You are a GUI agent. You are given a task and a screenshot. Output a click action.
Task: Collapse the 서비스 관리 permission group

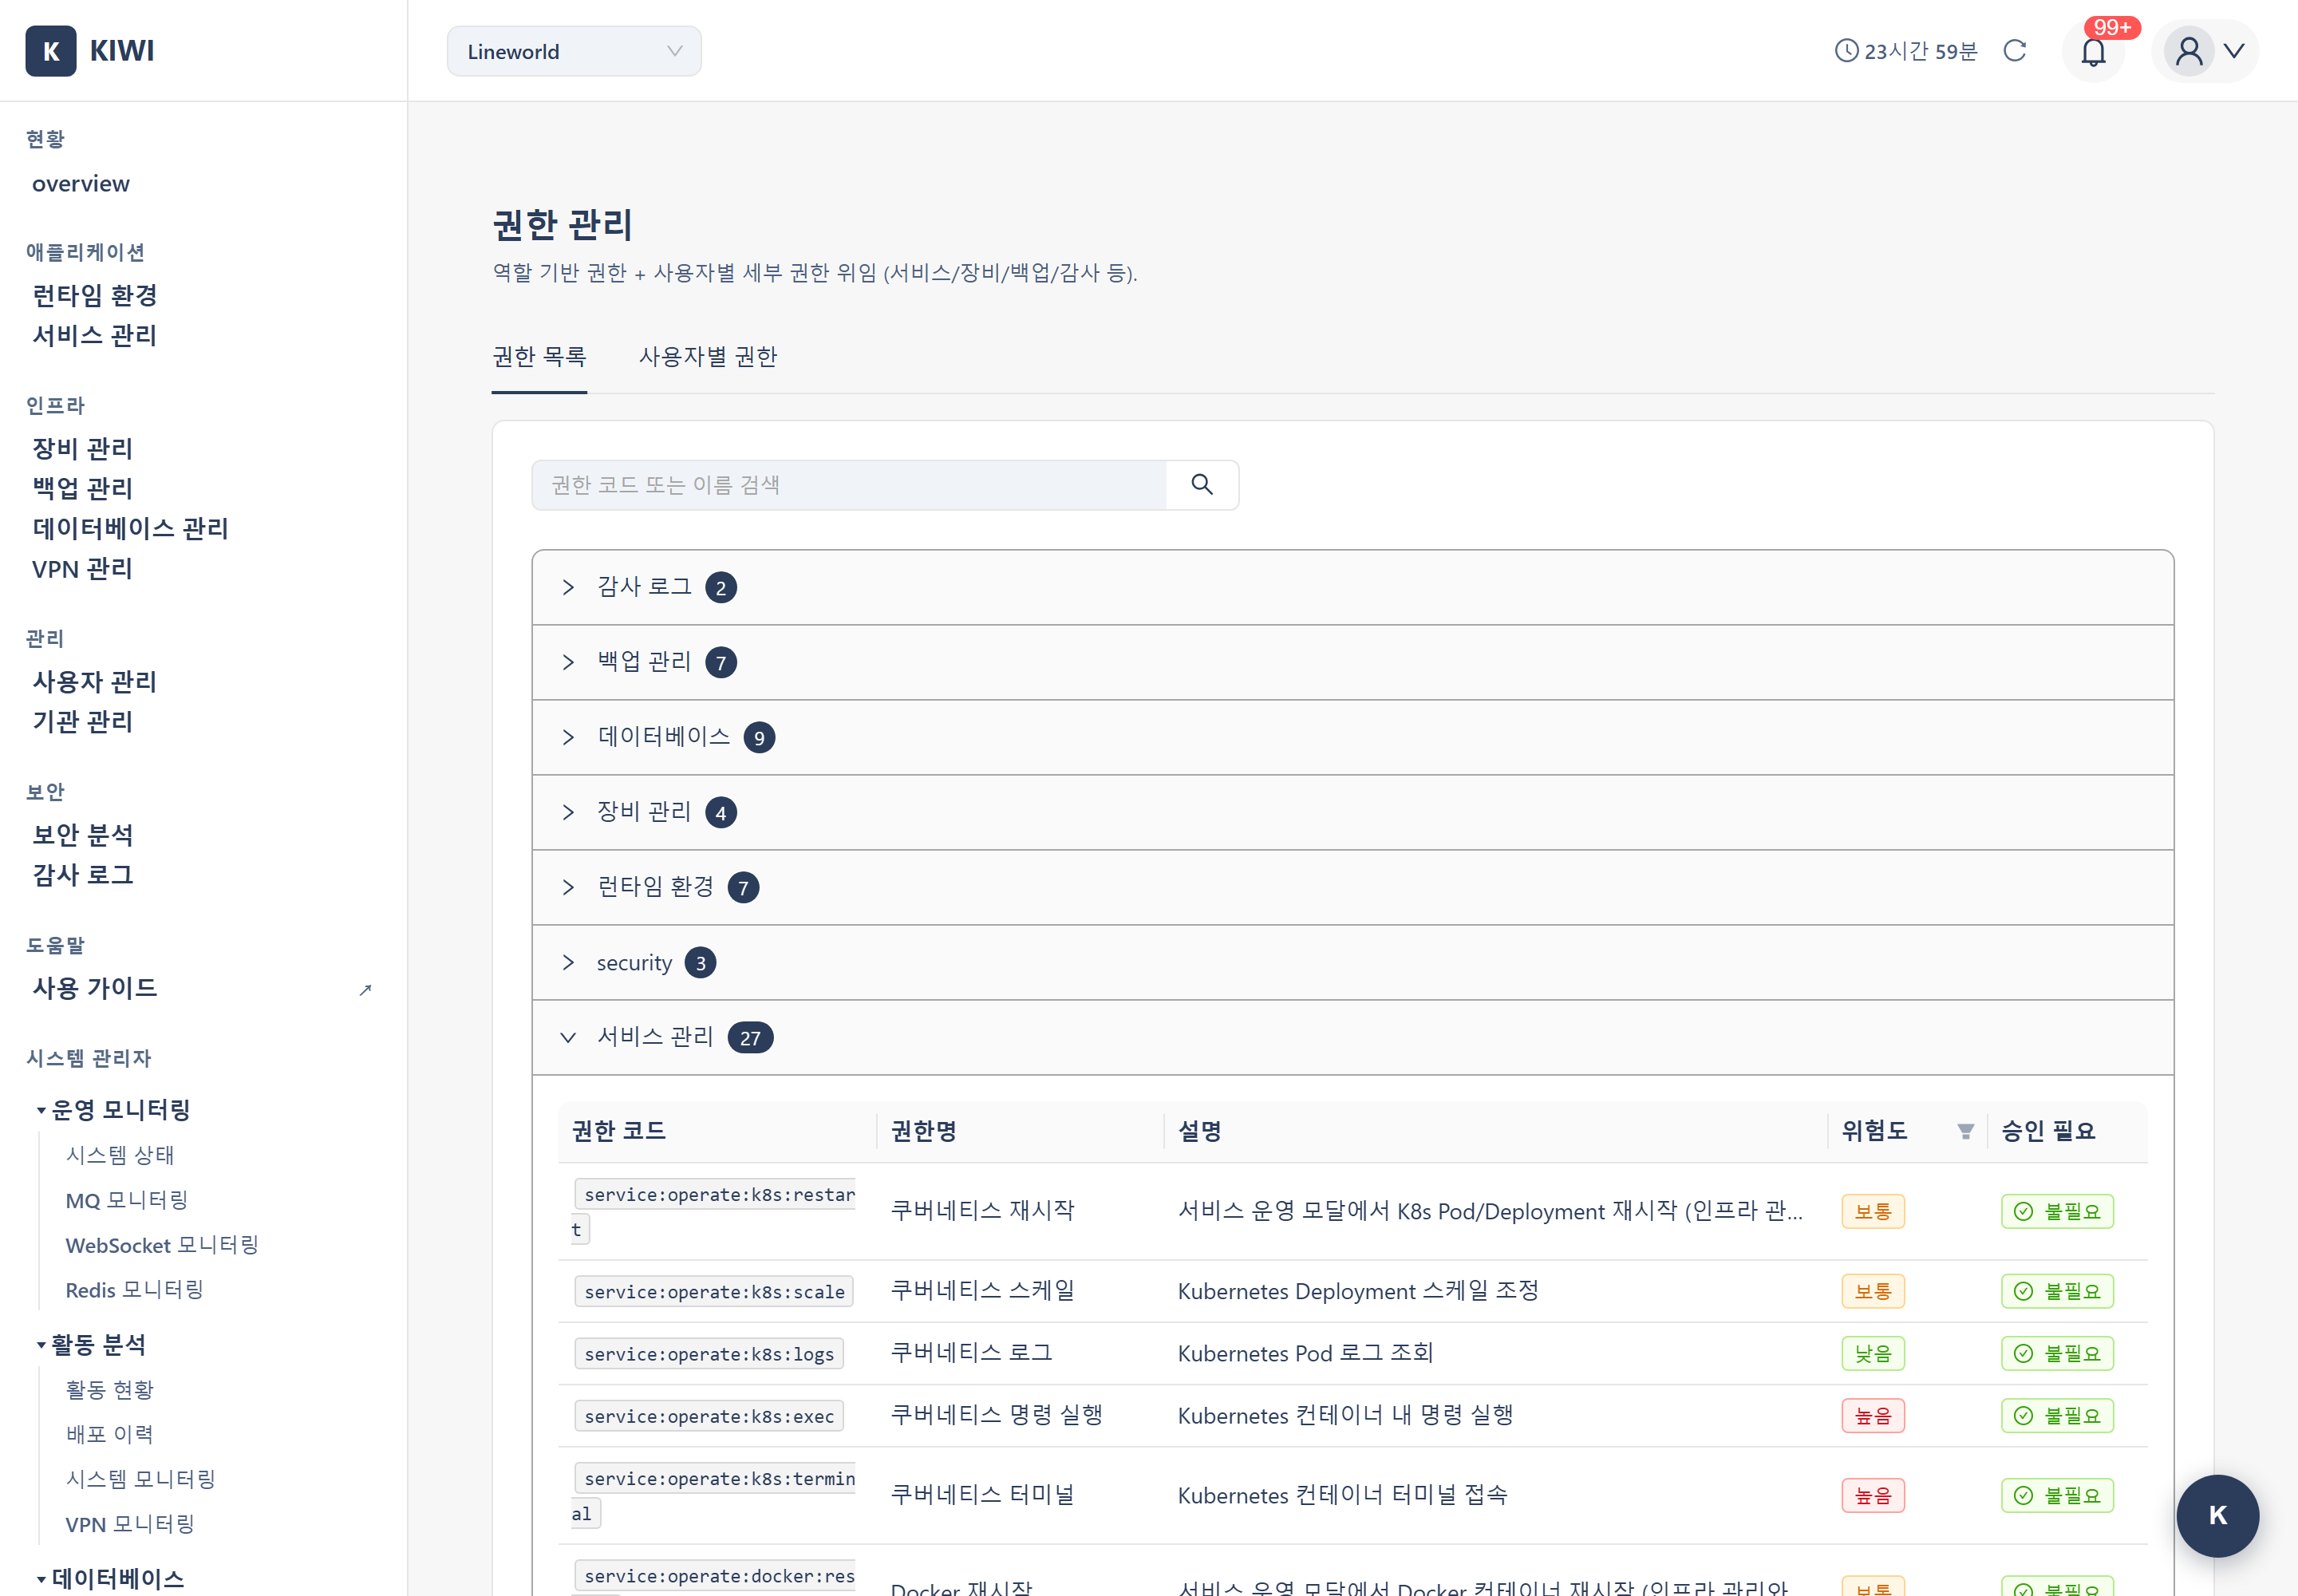coord(1353,1038)
